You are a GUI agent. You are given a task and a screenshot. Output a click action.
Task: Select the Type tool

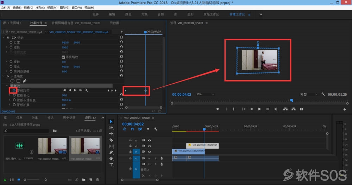pyautogui.click(x=111, y=165)
